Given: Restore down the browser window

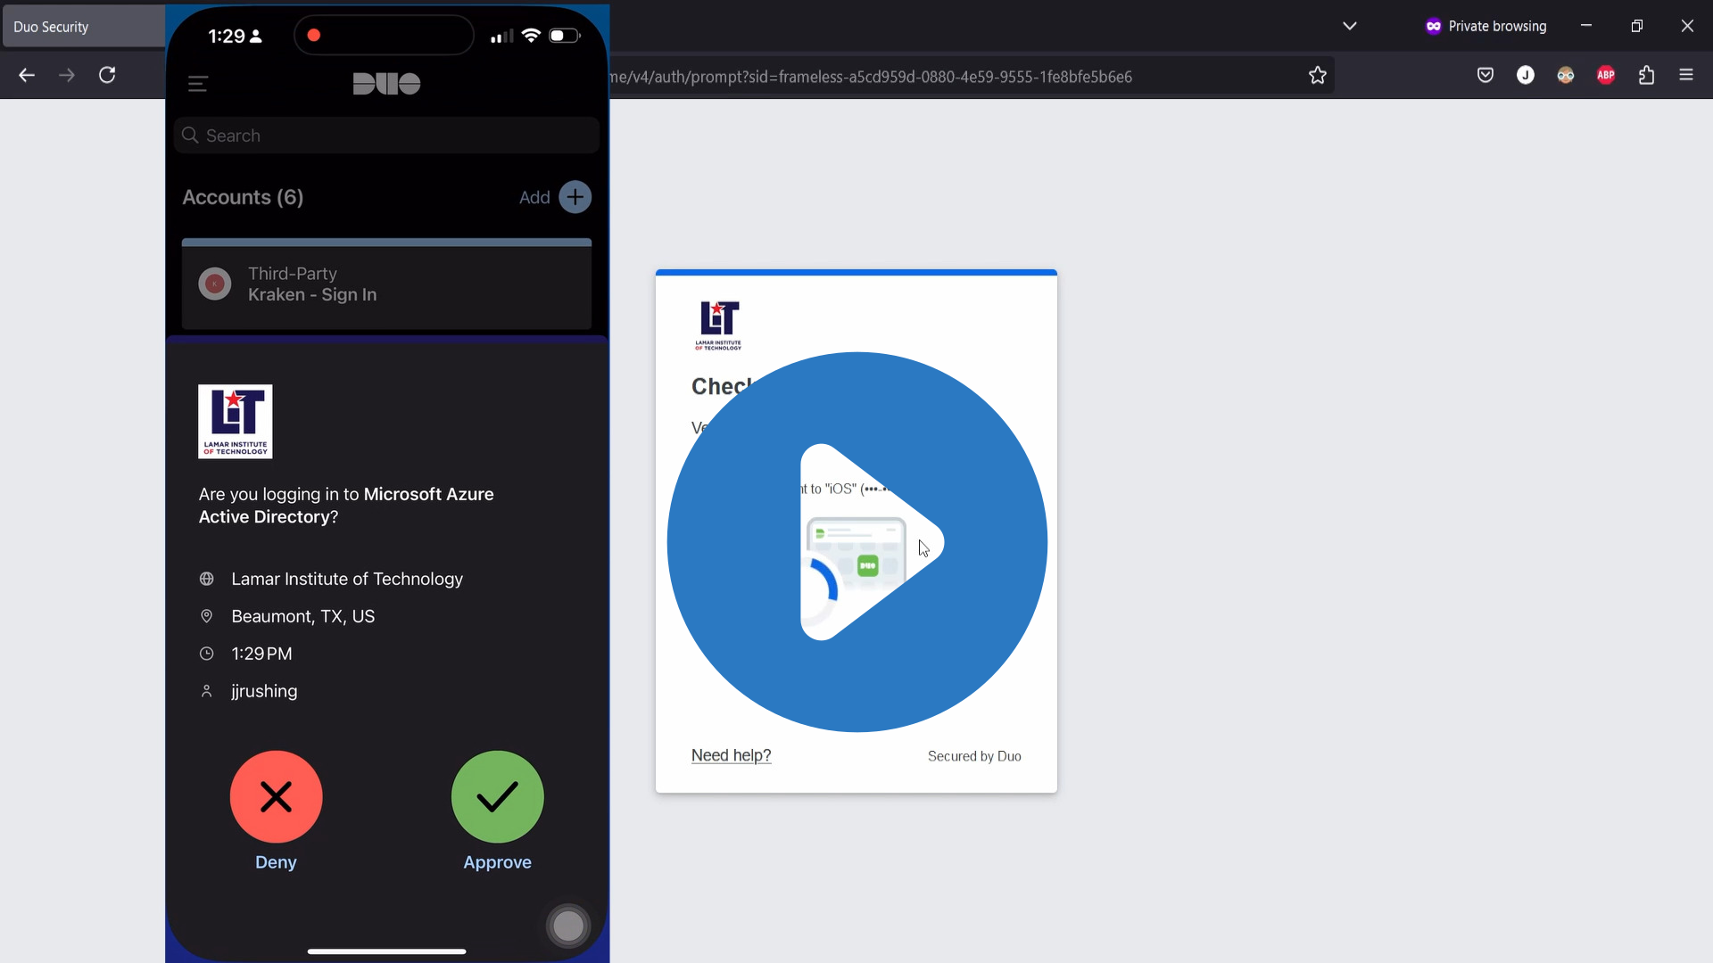Looking at the screenshot, I should click(1636, 26).
